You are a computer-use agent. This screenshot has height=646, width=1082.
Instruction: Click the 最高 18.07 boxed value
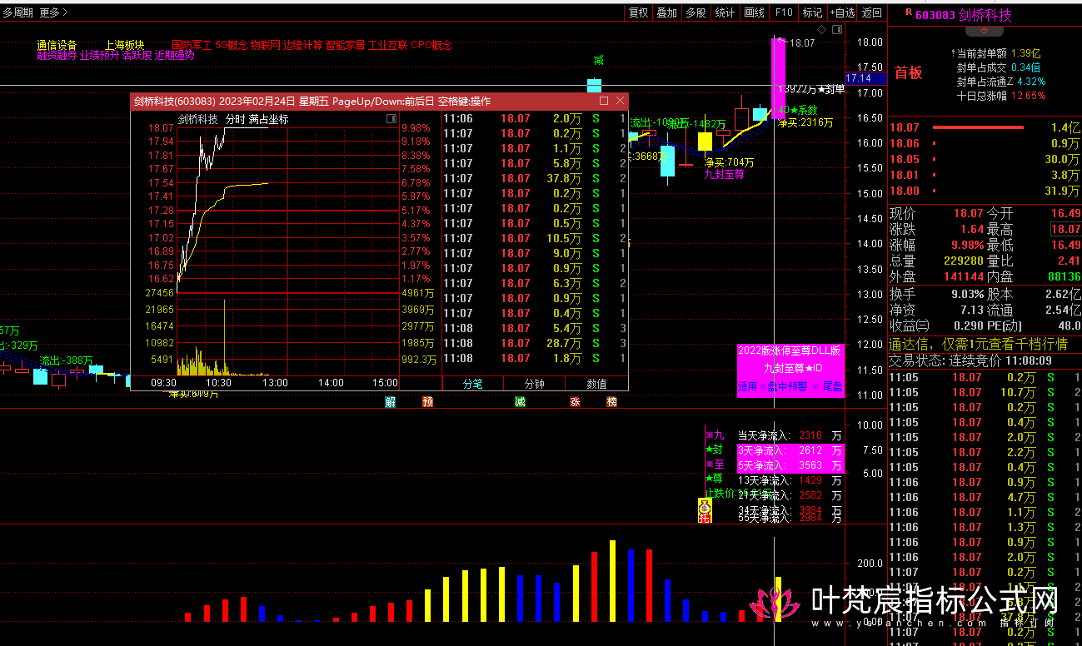[x=1065, y=230]
